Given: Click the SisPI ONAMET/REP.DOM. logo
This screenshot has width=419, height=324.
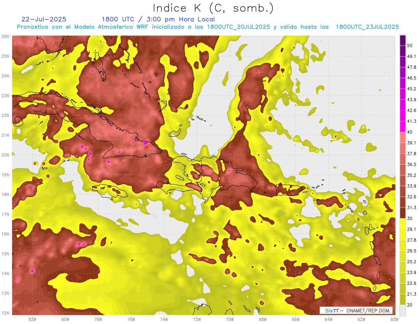Looking at the screenshot, I should tap(356, 310).
